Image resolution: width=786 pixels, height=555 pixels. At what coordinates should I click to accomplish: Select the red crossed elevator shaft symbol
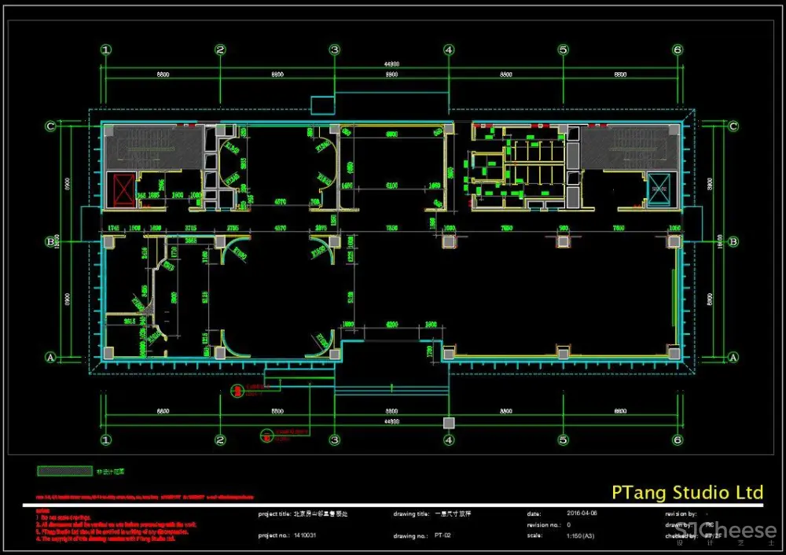point(122,189)
